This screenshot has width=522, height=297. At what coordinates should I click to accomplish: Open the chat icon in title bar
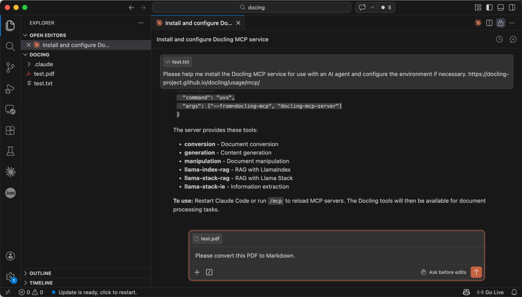coord(362,7)
